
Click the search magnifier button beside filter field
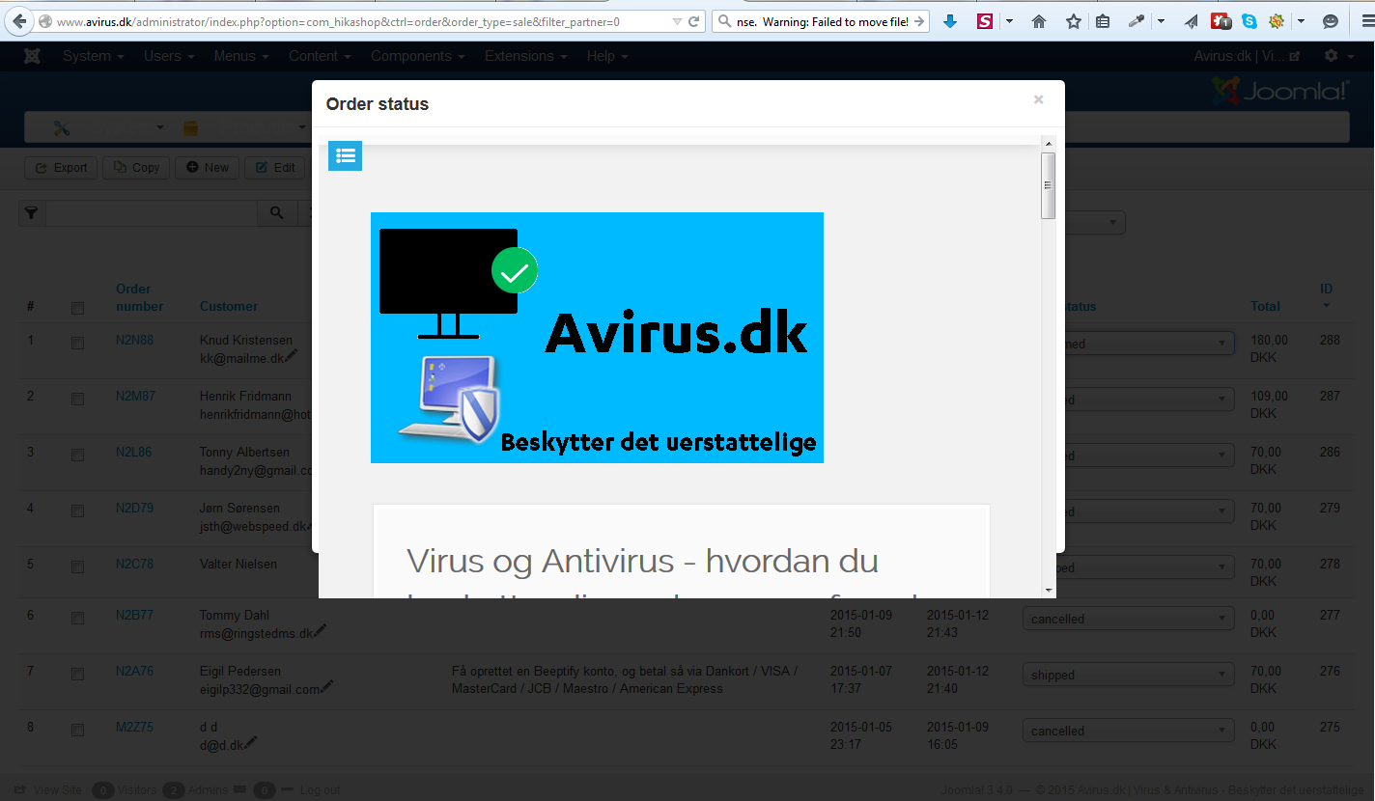pyautogui.click(x=277, y=213)
